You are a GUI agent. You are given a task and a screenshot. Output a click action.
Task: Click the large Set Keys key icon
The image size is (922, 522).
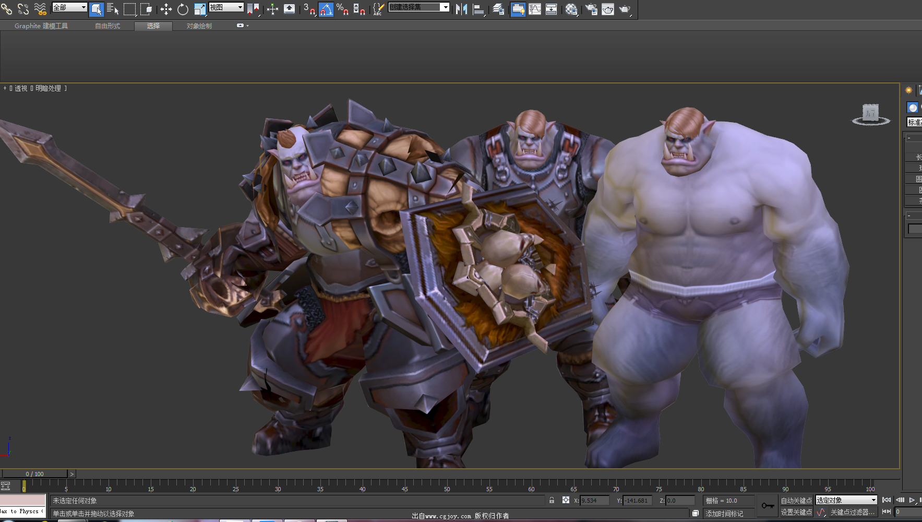768,506
